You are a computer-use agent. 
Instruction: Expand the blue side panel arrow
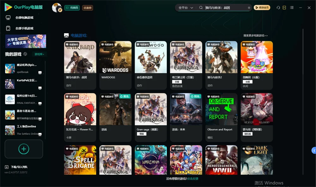[x=314, y=151]
